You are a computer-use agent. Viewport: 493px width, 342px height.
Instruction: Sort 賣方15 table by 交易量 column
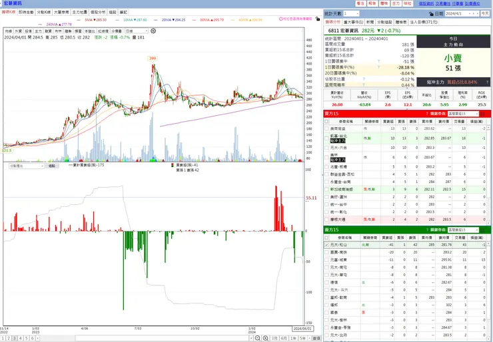tap(460, 238)
